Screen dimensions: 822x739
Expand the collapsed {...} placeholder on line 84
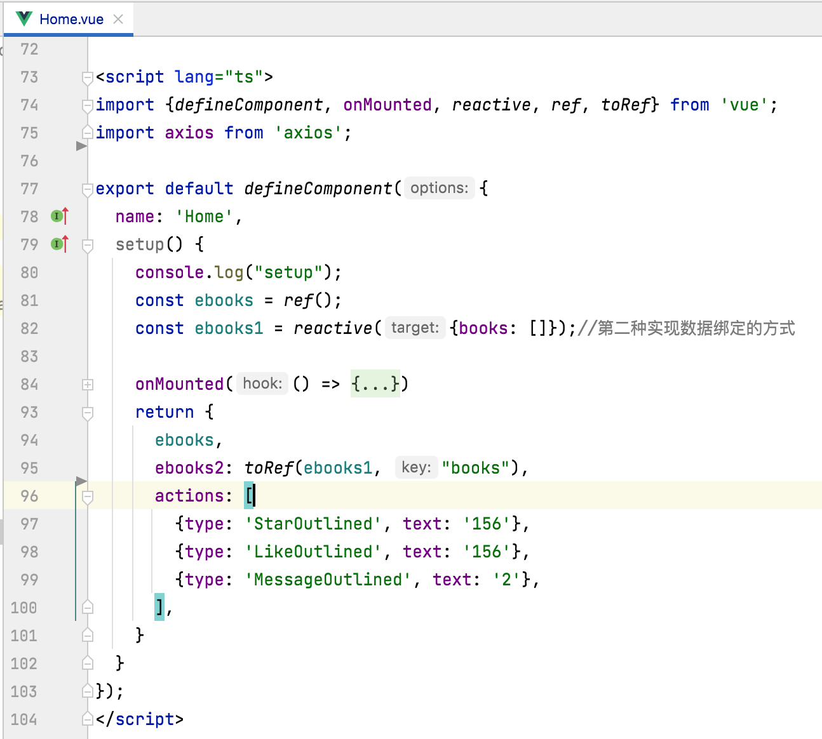(375, 383)
